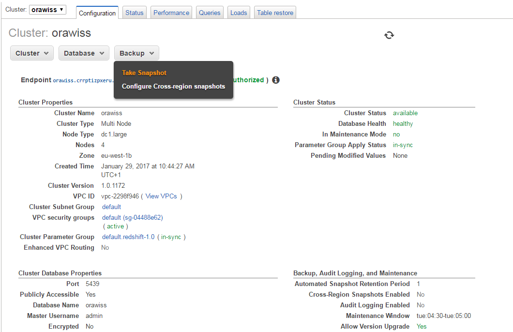Click the endpoint address orawiss.crrptizpxeru
This screenshot has height=332, width=513.
click(83, 80)
